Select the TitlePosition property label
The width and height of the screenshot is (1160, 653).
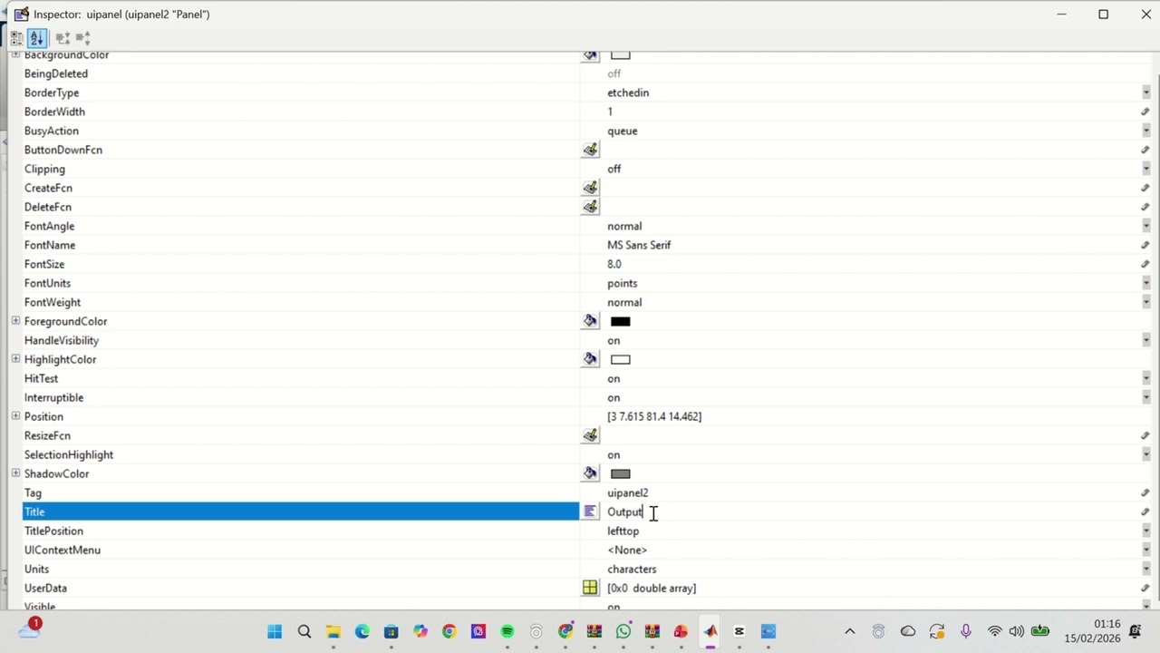tap(53, 531)
